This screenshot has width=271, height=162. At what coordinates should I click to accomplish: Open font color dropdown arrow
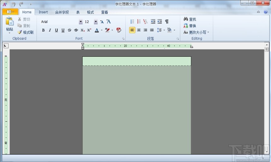point(101,30)
